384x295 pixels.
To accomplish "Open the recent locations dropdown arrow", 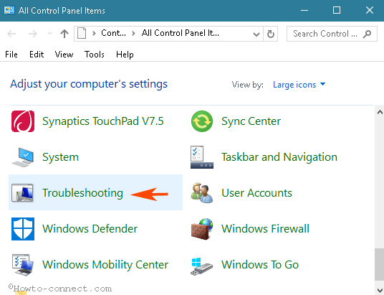I will [49, 34].
